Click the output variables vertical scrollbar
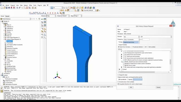 [x=170, y=61]
